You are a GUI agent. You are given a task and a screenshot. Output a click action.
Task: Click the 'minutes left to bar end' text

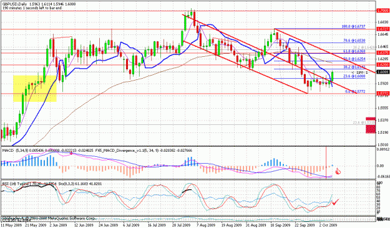click(32, 8)
